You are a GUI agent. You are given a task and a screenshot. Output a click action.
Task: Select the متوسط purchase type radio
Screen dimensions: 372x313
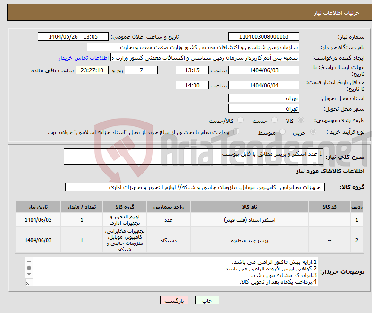(282, 131)
